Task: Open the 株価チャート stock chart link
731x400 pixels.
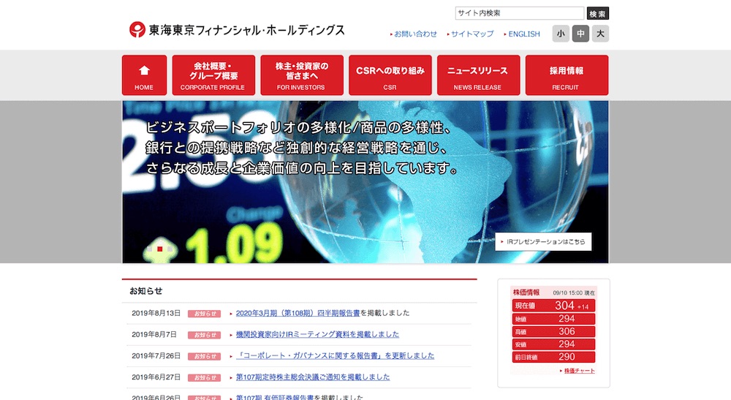Action: [580, 371]
